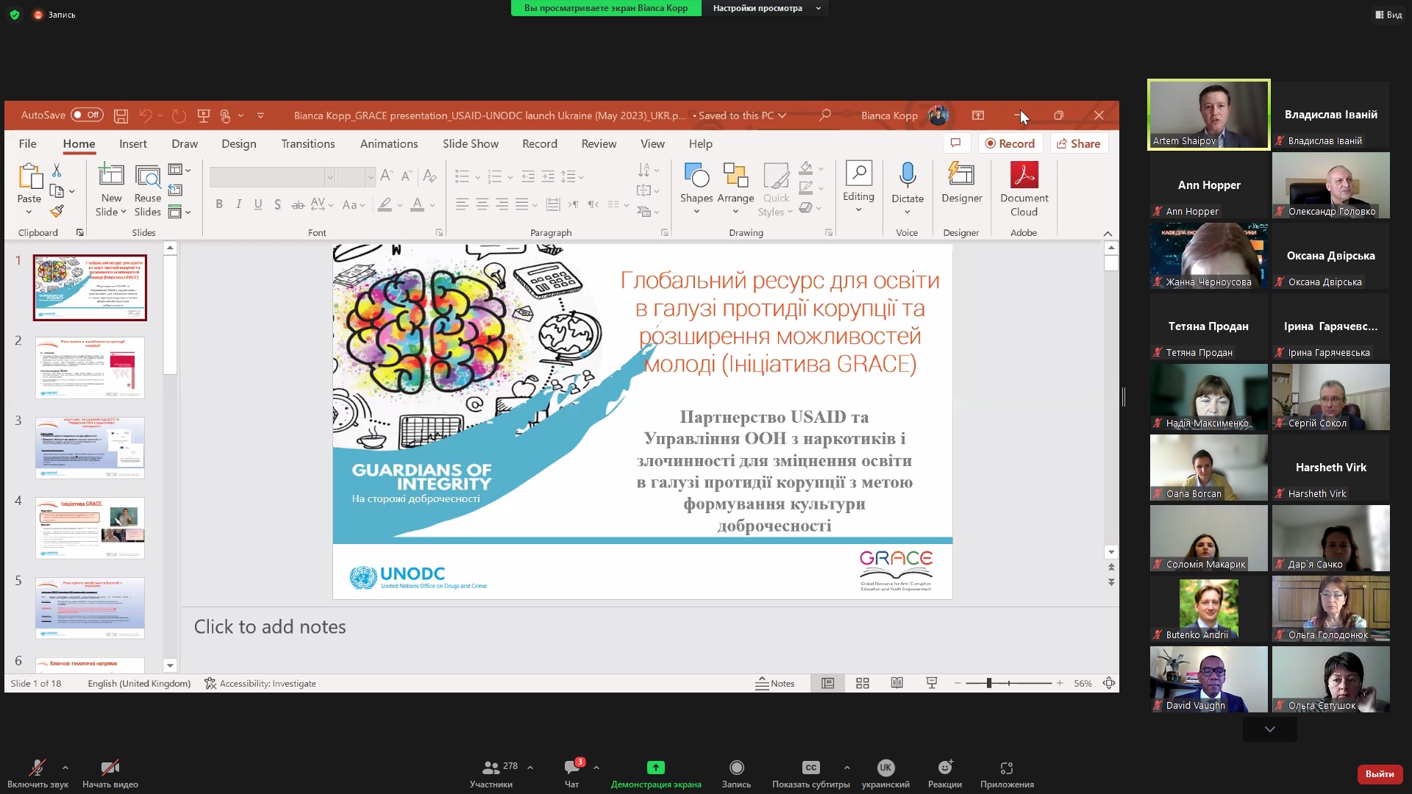Click the New Slide icon
This screenshot has width=1412, height=794.
[111, 176]
